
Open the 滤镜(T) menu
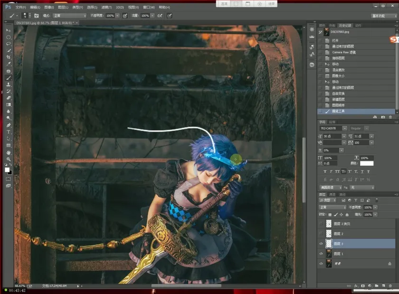point(106,8)
